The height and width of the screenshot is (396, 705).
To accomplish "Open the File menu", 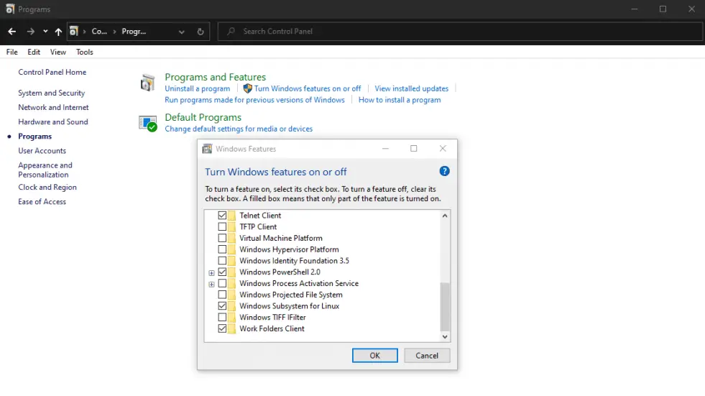I will (x=12, y=52).
